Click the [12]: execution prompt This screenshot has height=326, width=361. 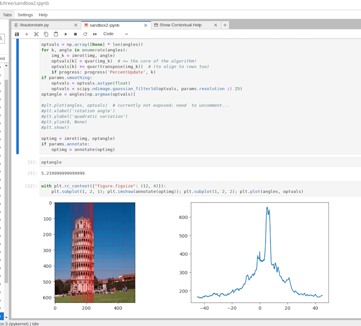click(31, 186)
